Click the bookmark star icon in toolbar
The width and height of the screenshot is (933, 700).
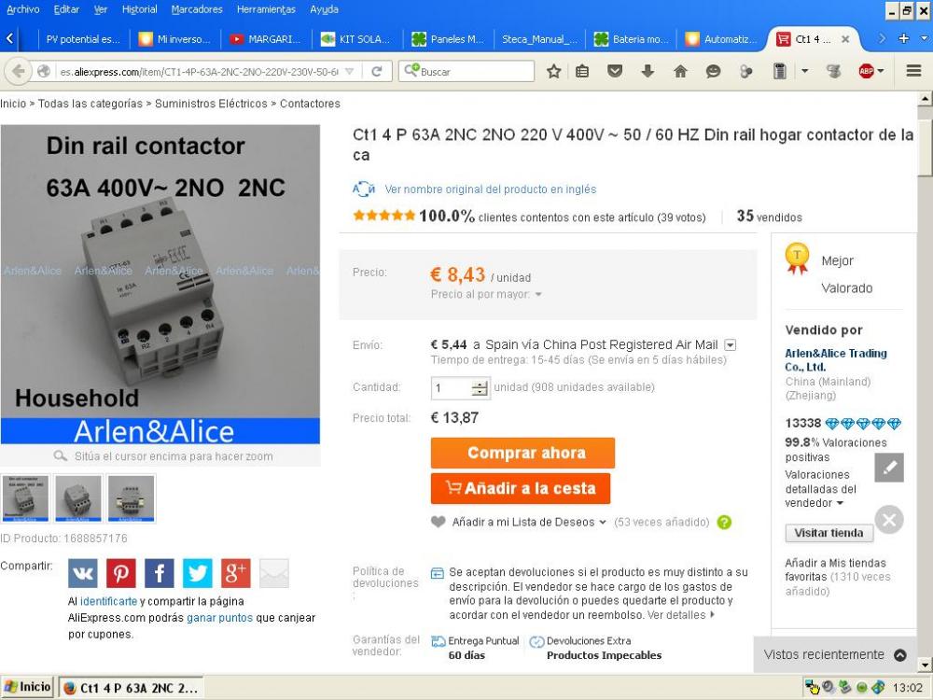coord(553,72)
